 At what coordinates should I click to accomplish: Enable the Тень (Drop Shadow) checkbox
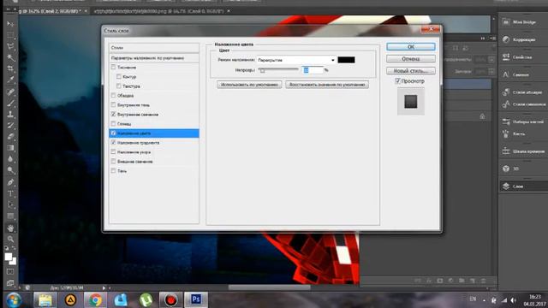pyautogui.click(x=113, y=171)
